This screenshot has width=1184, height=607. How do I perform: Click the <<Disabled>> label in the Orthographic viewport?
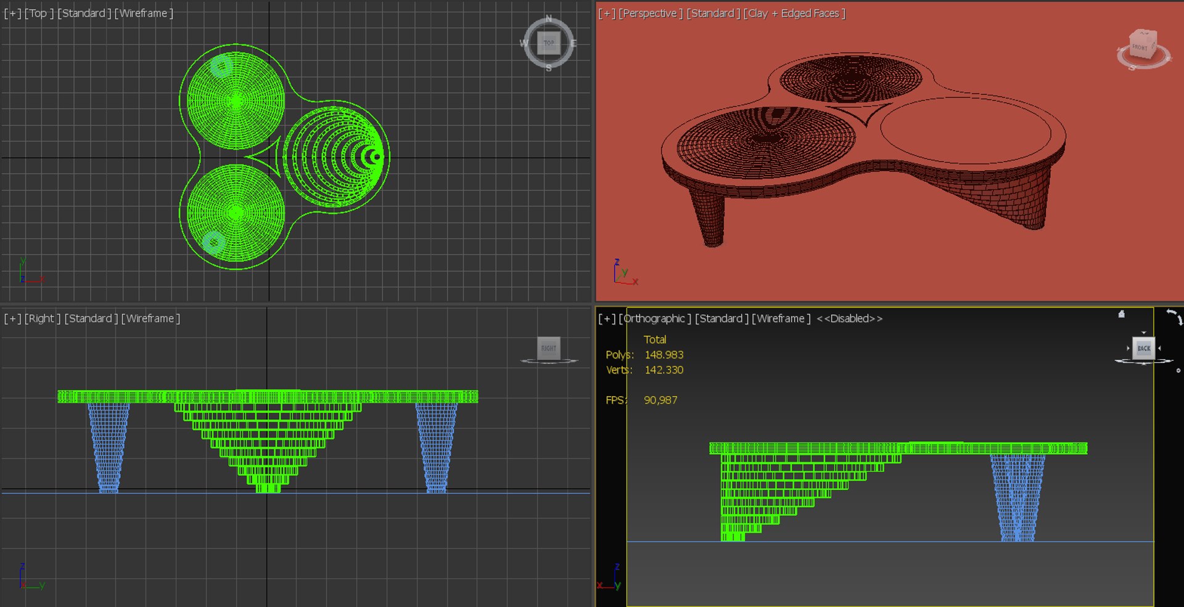[850, 319]
